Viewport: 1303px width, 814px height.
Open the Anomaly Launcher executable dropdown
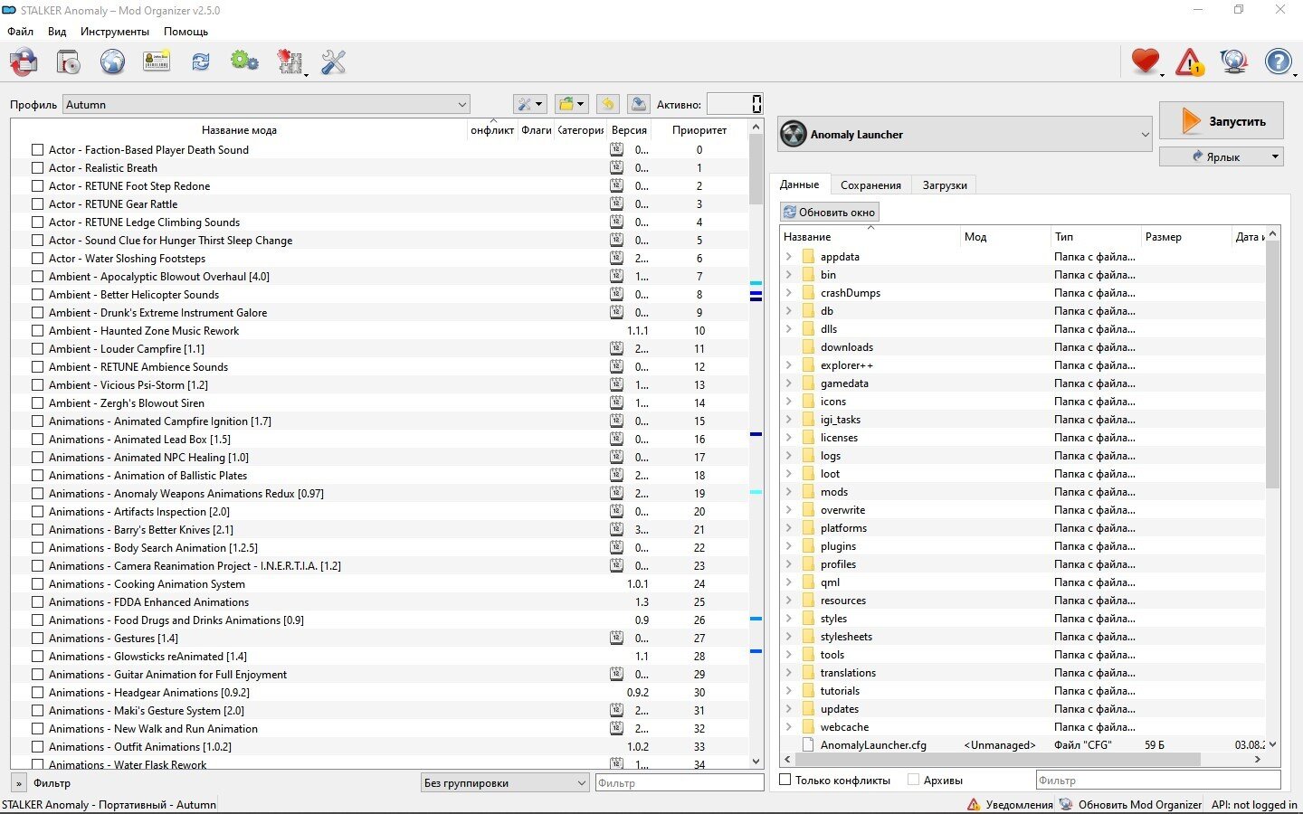click(965, 134)
